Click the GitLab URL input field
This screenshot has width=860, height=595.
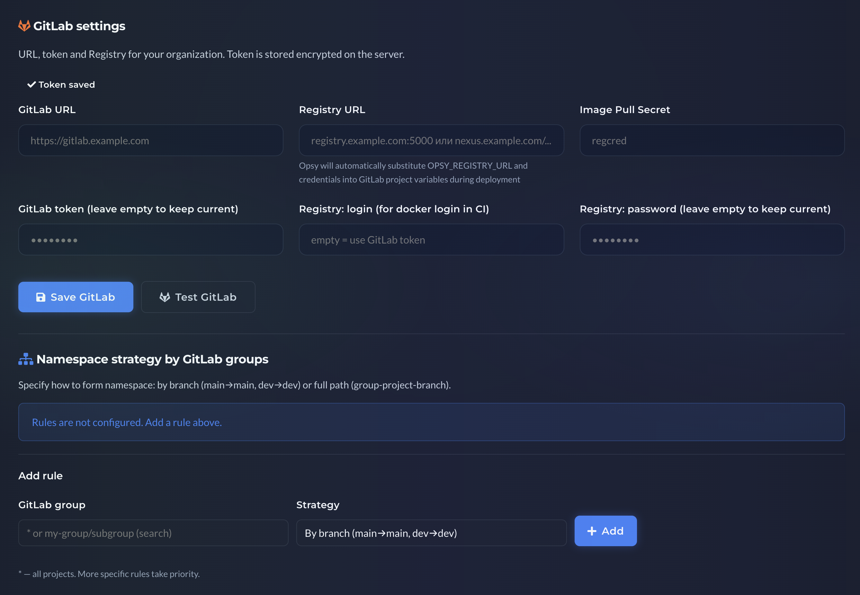click(x=150, y=140)
